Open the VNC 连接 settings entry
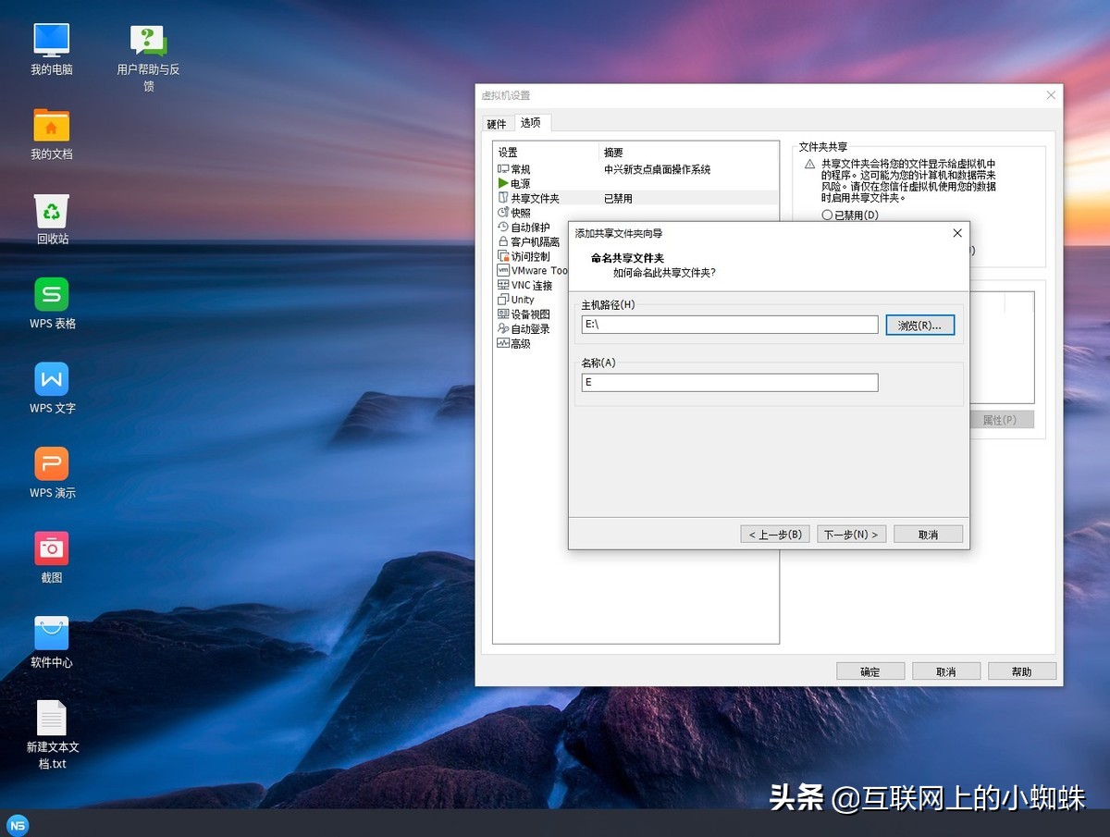 [532, 285]
